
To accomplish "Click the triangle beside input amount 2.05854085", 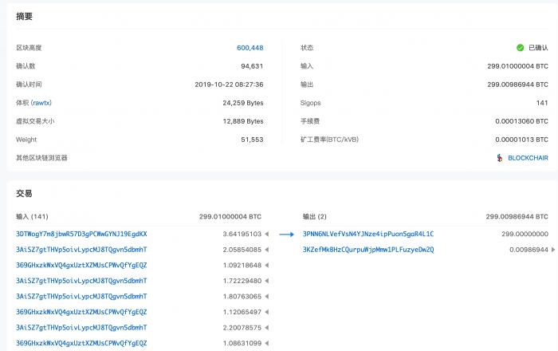I will (267, 250).
